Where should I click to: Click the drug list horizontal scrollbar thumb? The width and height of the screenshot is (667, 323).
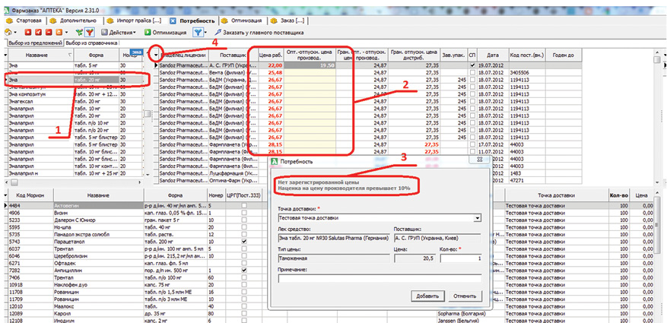click(x=13, y=182)
